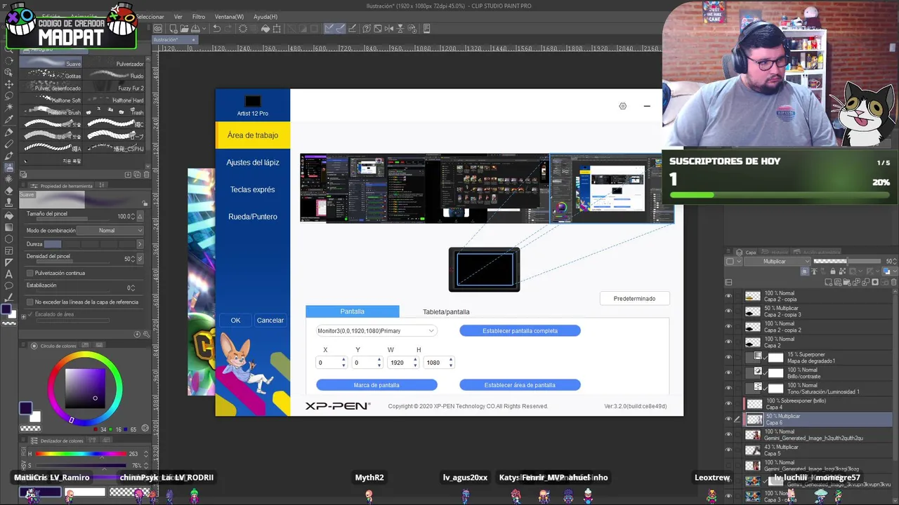The height and width of the screenshot is (505, 899).
Task: Open XP-PEN settings gear icon
Action: tap(622, 106)
